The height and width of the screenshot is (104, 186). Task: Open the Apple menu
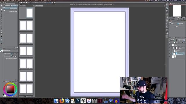point(2,1)
